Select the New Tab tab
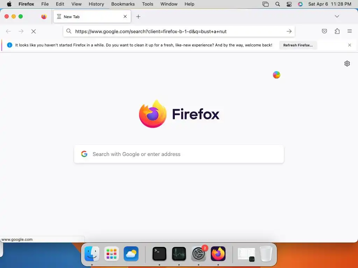The width and height of the screenshot is (358, 268). coord(92,16)
